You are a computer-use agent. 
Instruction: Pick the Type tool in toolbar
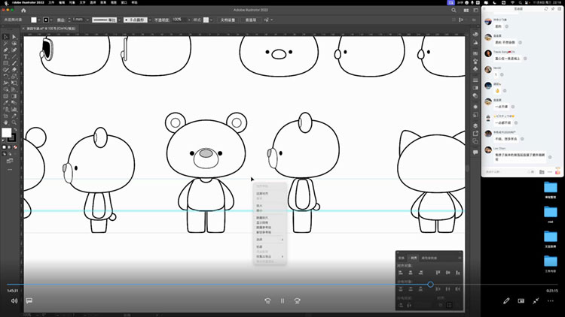(x=5, y=56)
